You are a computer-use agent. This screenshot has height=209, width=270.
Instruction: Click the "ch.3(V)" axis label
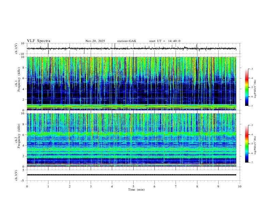pos(16,175)
